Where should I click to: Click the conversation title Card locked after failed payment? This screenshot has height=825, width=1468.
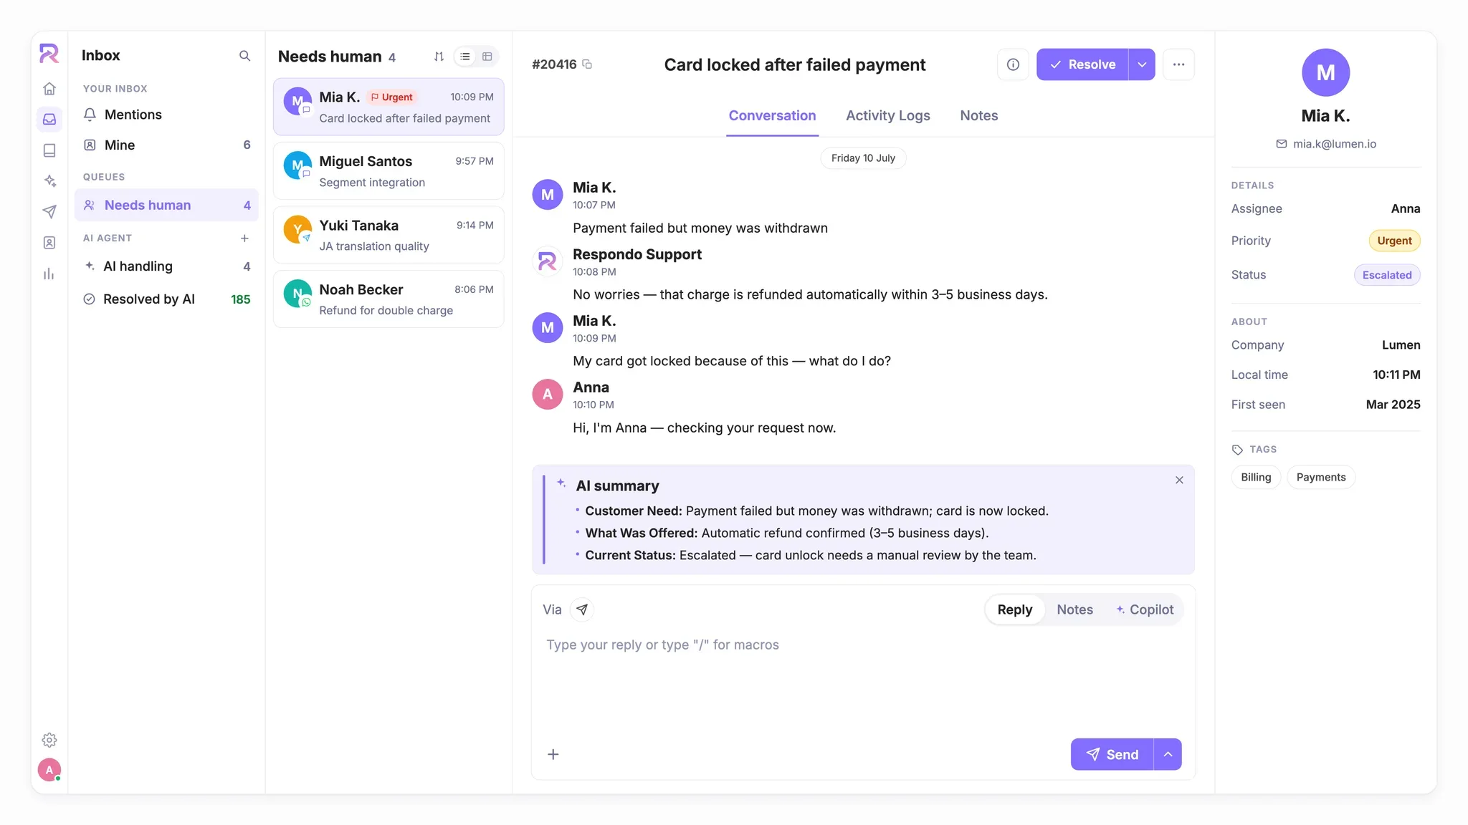[794, 65]
